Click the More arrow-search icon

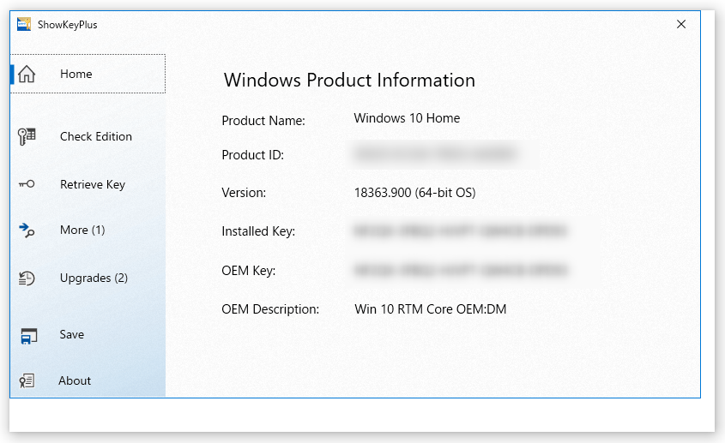coord(27,230)
